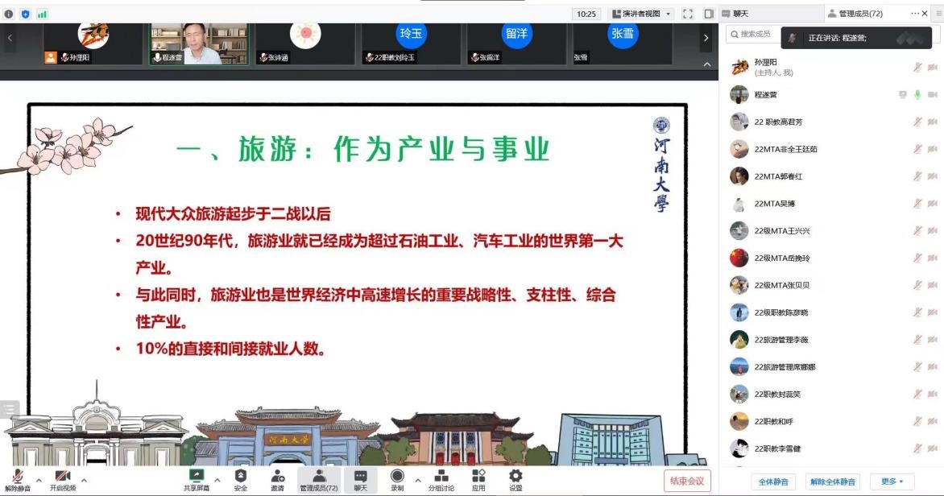944x496 pixels.
Task: Open the Security (安全) shield icon
Action: [241, 476]
